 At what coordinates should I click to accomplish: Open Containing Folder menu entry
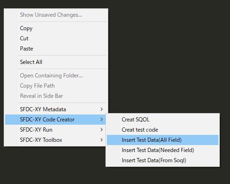56,76
